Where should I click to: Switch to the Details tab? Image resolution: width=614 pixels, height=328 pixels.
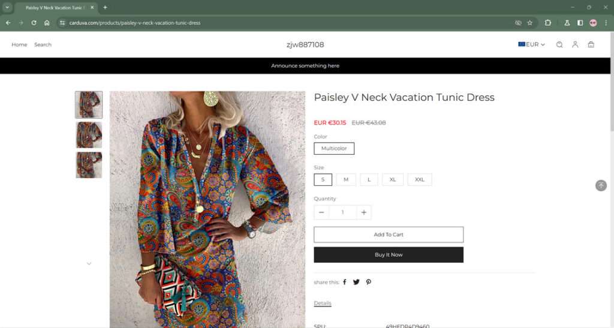323,303
